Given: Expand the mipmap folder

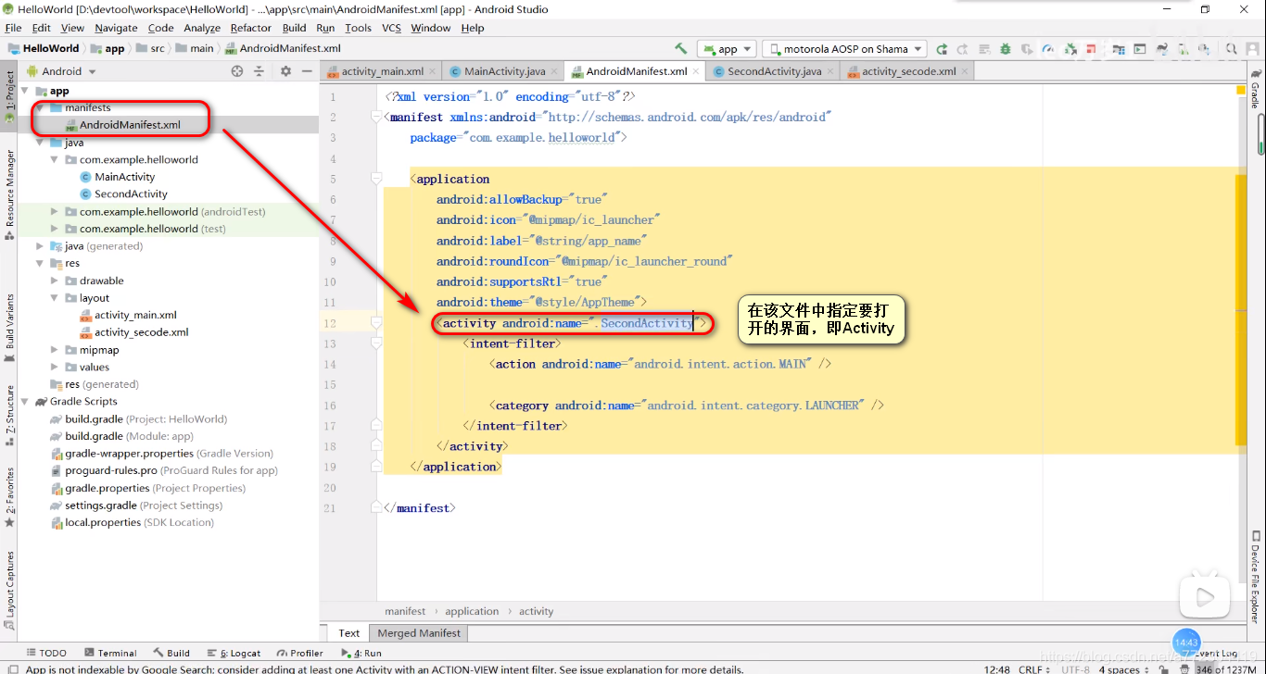Looking at the screenshot, I should click(55, 350).
